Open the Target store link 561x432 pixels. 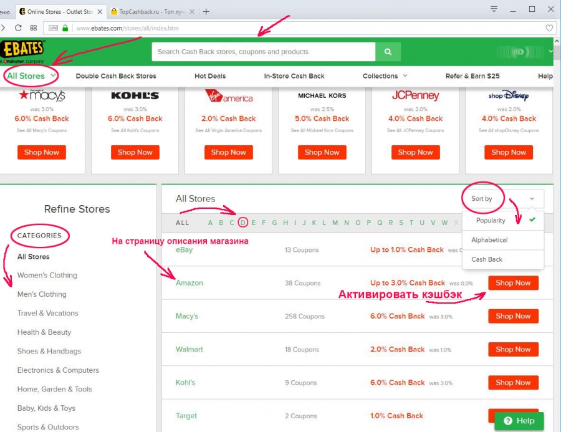[186, 416]
